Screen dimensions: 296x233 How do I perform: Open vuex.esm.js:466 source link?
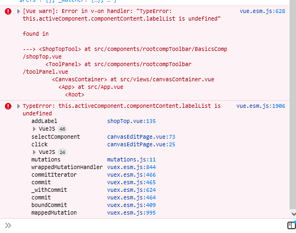point(131,175)
